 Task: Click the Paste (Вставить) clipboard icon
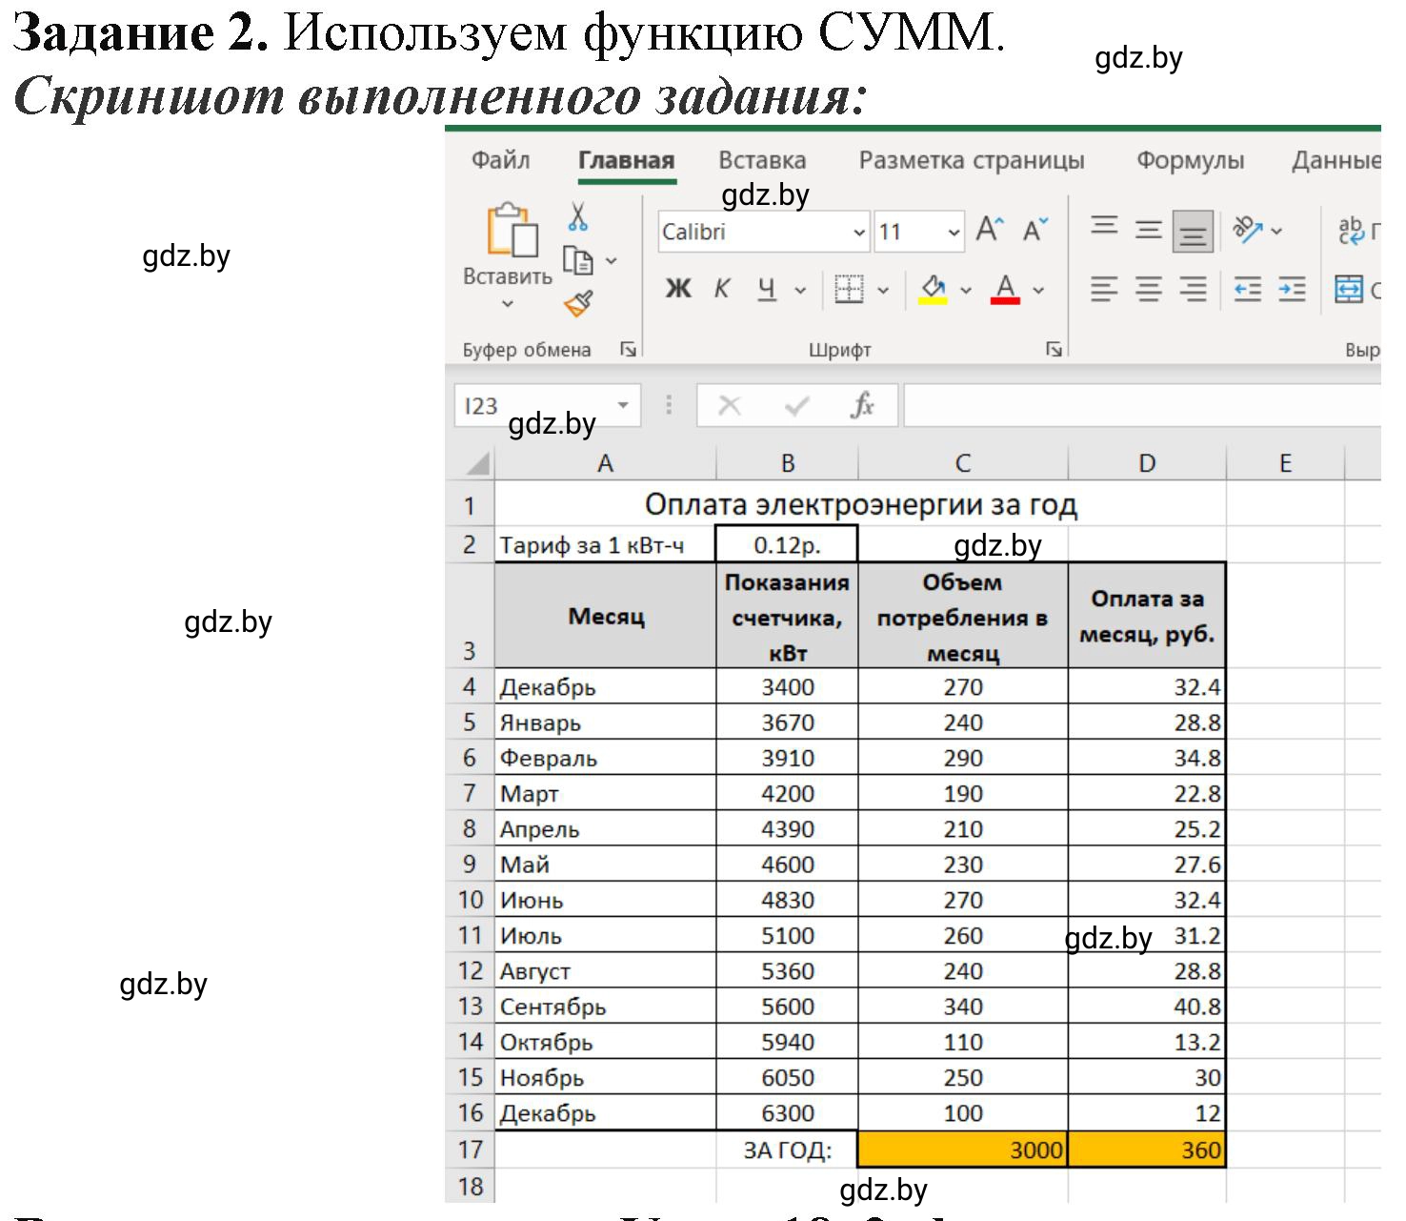(x=512, y=231)
